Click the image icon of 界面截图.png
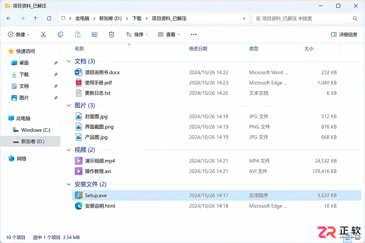The width and height of the screenshot is (365, 243). pos(79,127)
